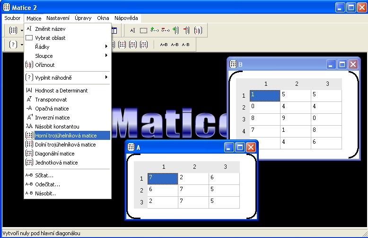Viewport: 368px width, 238px height.
Task: Choose Oříznout from the menu
Action: coord(68,65)
